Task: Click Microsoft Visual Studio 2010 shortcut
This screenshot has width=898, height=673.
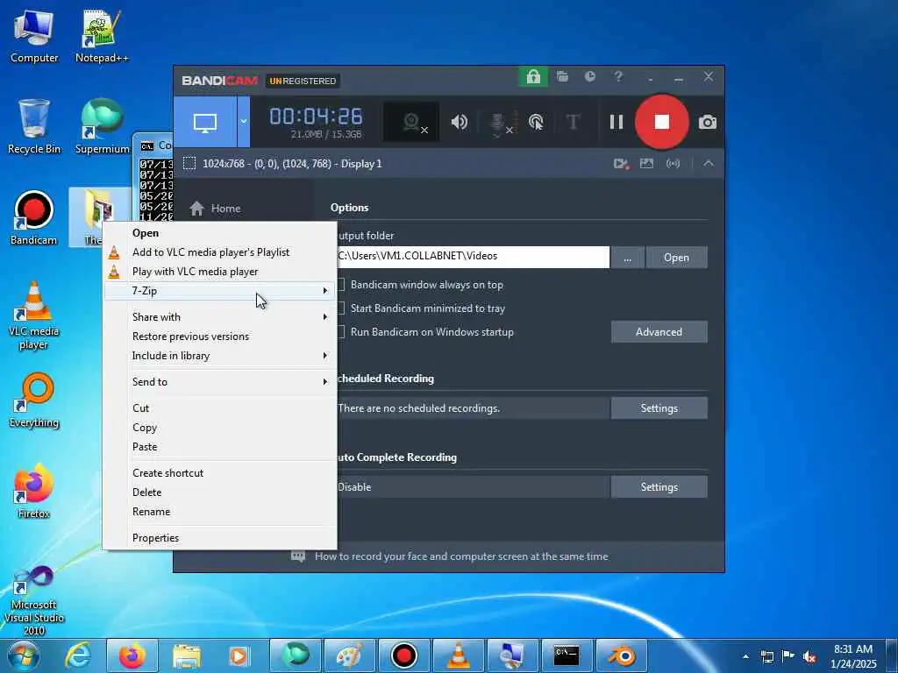Action: coord(34,600)
